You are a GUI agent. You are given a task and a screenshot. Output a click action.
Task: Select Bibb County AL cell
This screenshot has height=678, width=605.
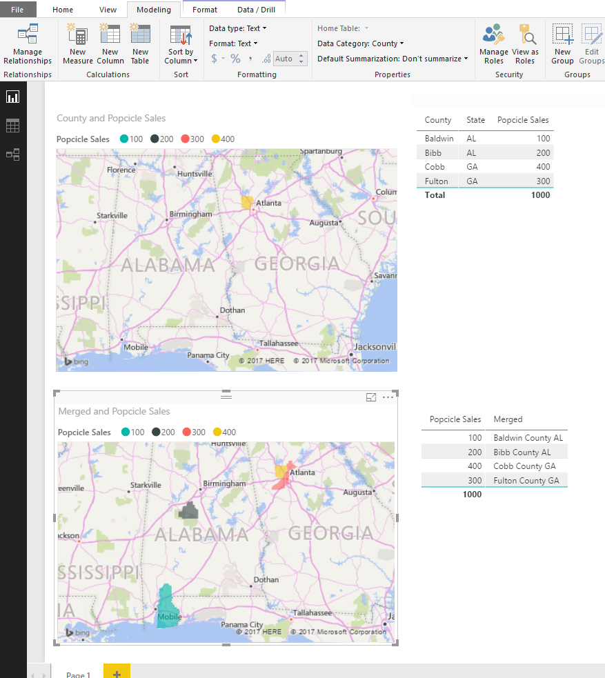(x=522, y=452)
